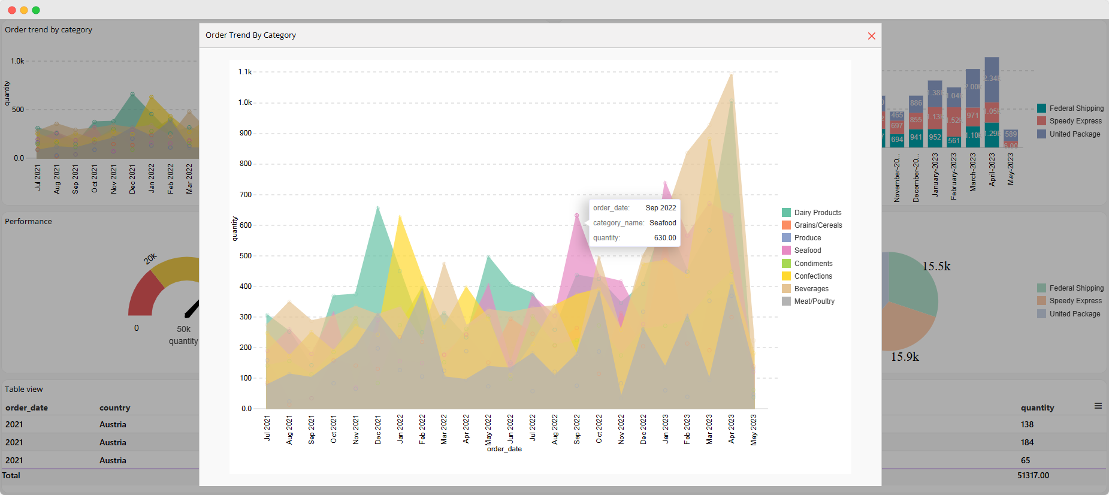The width and height of the screenshot is (1109, 495).
Task: Select the table cell with quantity 138
Action: click(x=1027, y=424)
